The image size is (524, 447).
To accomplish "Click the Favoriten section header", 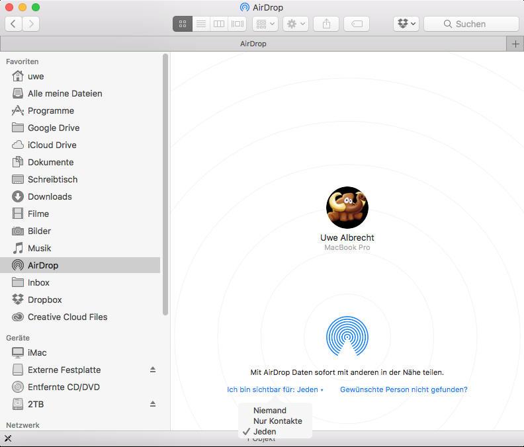I will pyautogui.click(x=22, y=61).
